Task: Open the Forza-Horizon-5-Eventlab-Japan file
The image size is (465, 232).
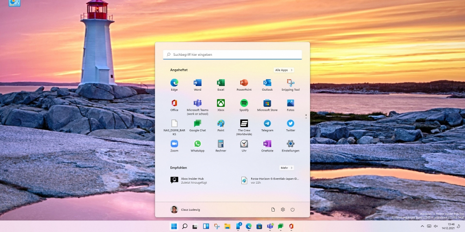Action: (x=271, y=180)
